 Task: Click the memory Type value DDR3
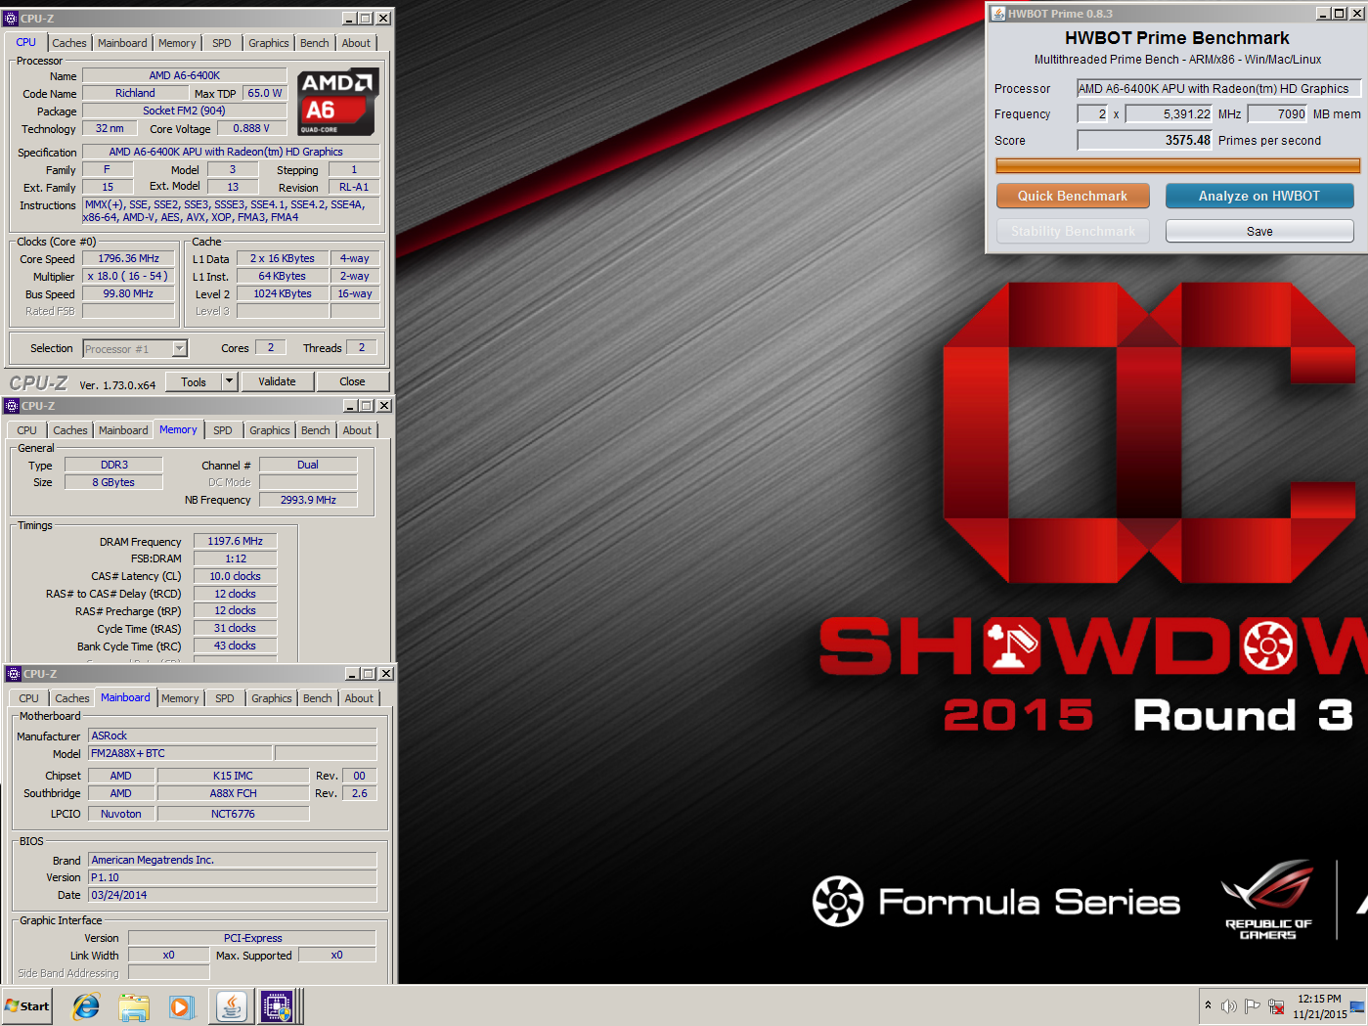(113, 465)
